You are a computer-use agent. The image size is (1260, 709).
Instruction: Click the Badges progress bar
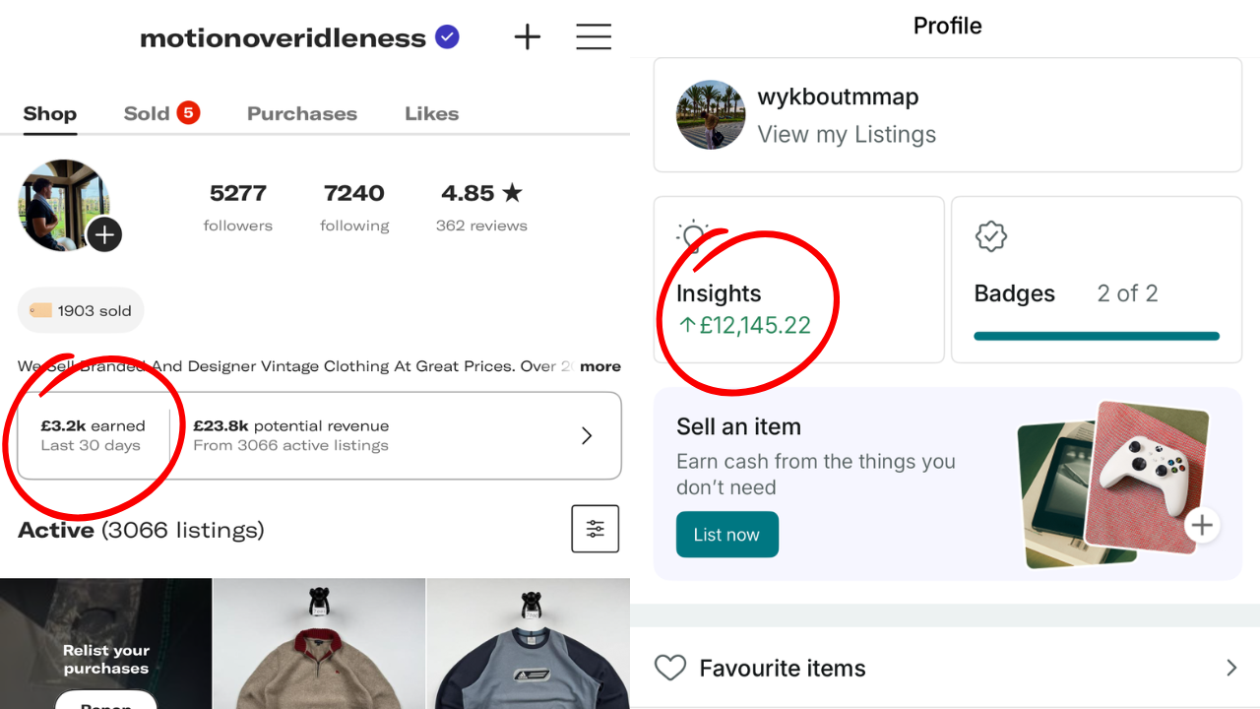[1097, 336]
